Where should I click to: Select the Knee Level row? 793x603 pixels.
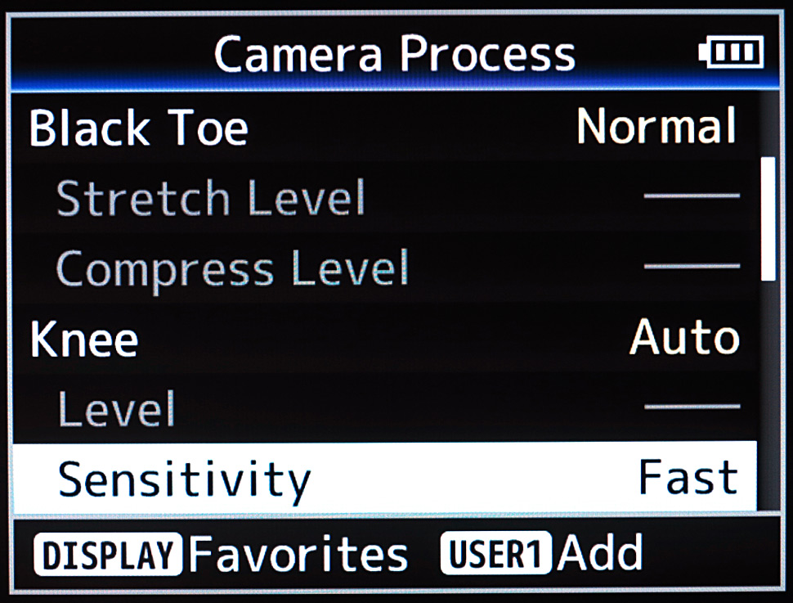117,408
